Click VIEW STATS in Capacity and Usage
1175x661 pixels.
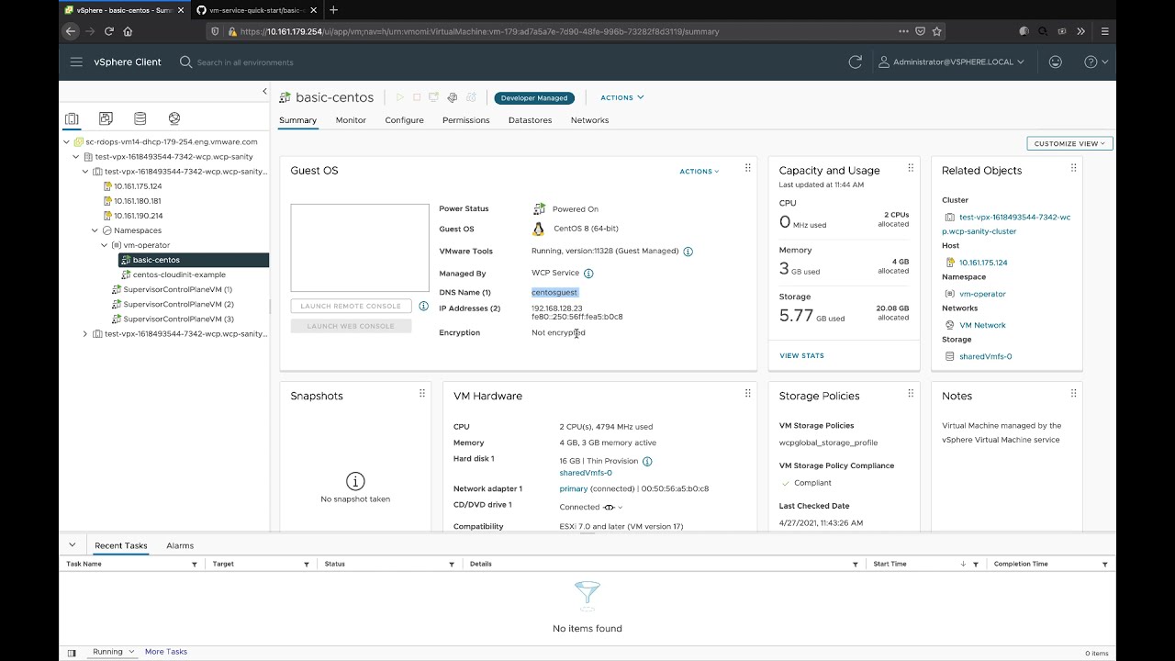(x=801, y=355)
